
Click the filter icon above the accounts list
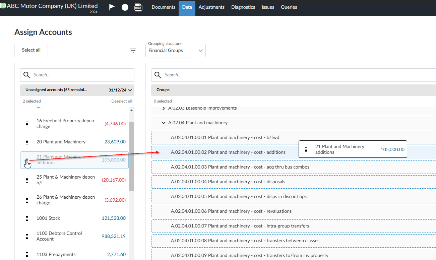(x=133, y=50)
